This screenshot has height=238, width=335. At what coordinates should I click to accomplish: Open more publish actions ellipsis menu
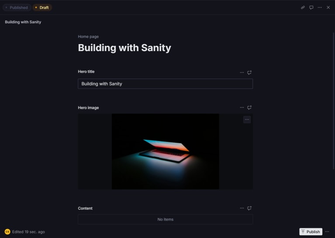pyautogui.click(x=327, y=232)
